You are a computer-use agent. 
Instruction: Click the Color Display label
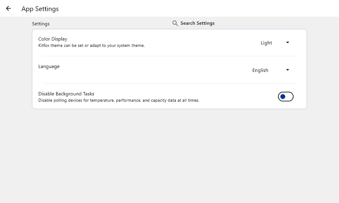53,39
